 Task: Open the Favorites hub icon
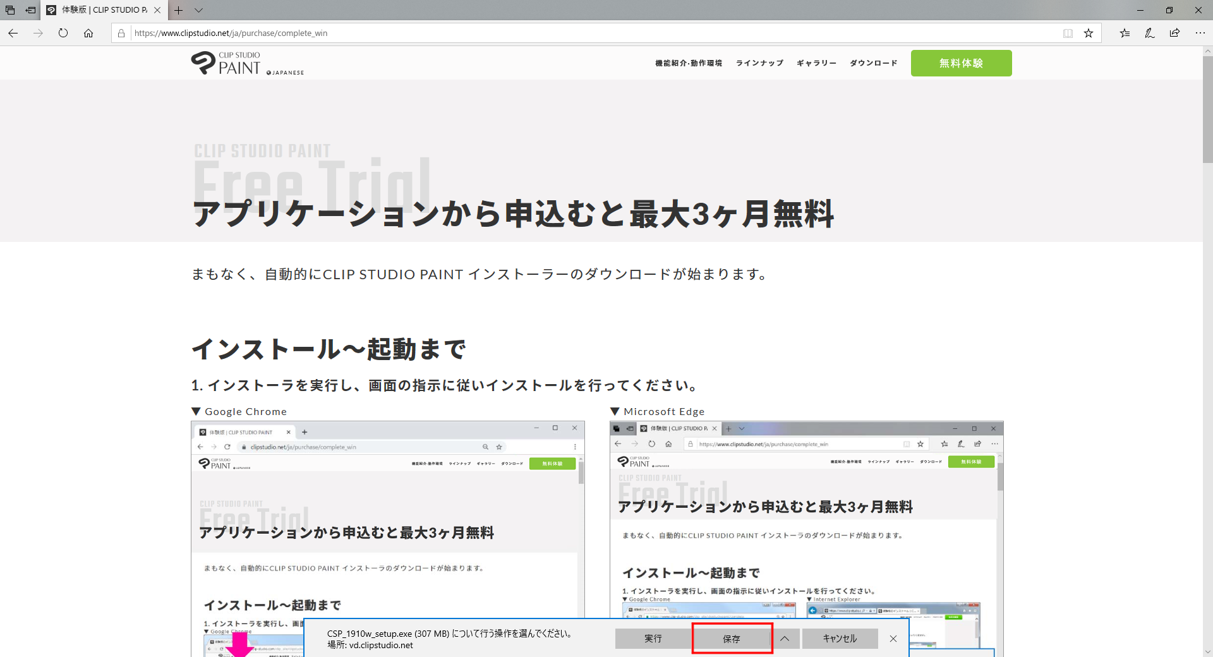click(x=1125, y=33)
